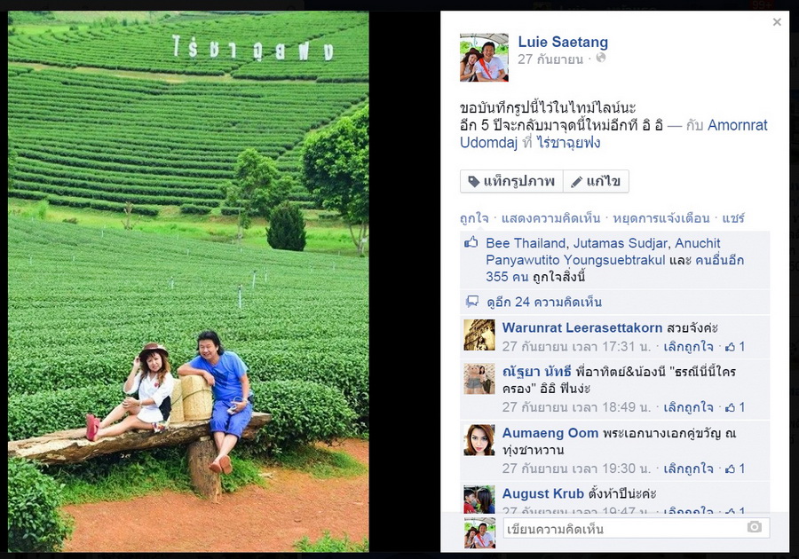
Task: Close the photo viewer with X
Action: tap(777, 22)
